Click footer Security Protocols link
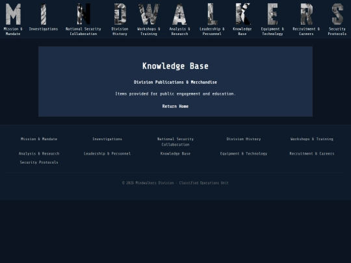 pyautogui.click(x=39, y=162)
